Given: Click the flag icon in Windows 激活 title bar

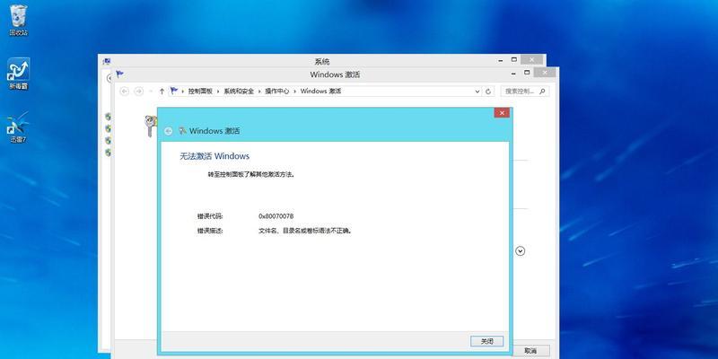Looking at the screenshot, I should (119, 74).
